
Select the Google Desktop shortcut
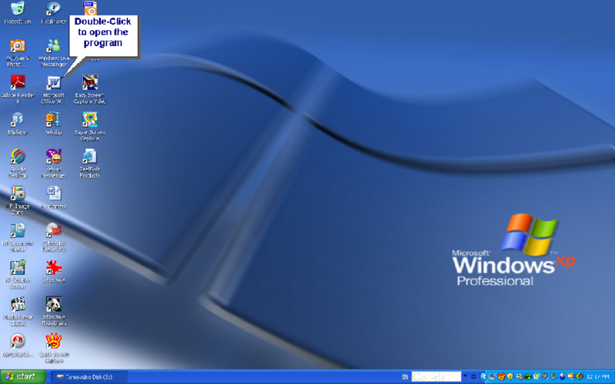(18, 164)
